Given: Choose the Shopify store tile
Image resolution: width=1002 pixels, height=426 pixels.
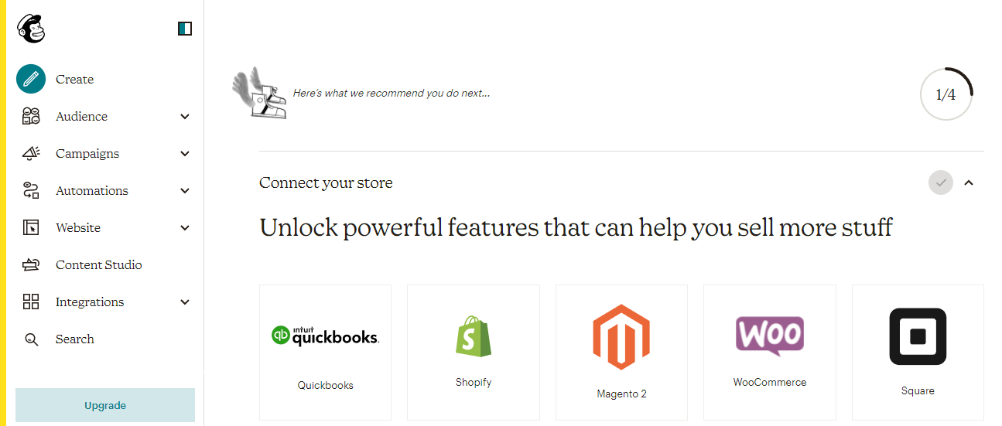Looking at the screenshot, I should [x=474, y=352].
